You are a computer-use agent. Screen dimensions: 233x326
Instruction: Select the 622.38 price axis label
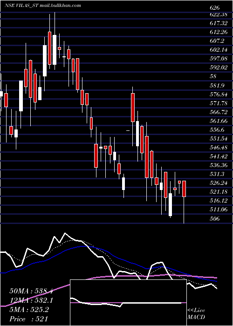click(x=219, y=14)
